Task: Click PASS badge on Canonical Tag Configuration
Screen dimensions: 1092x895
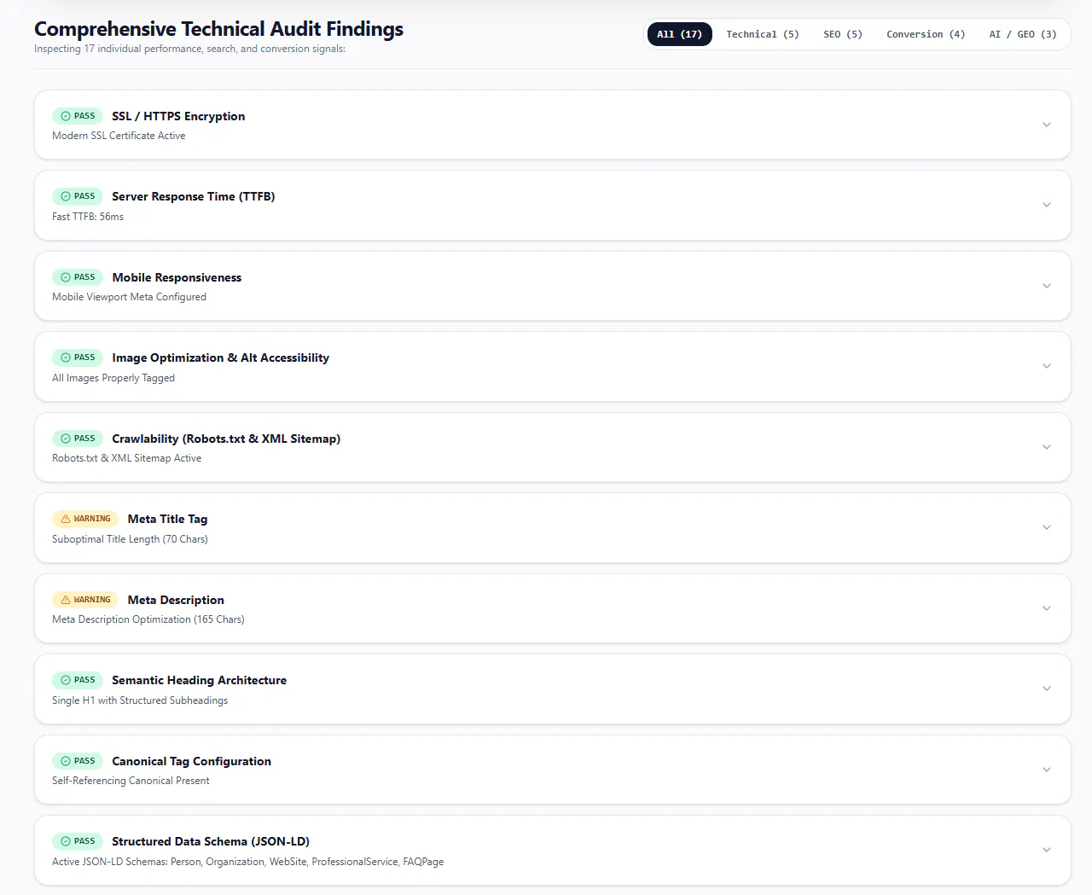Action: point(78,761)
